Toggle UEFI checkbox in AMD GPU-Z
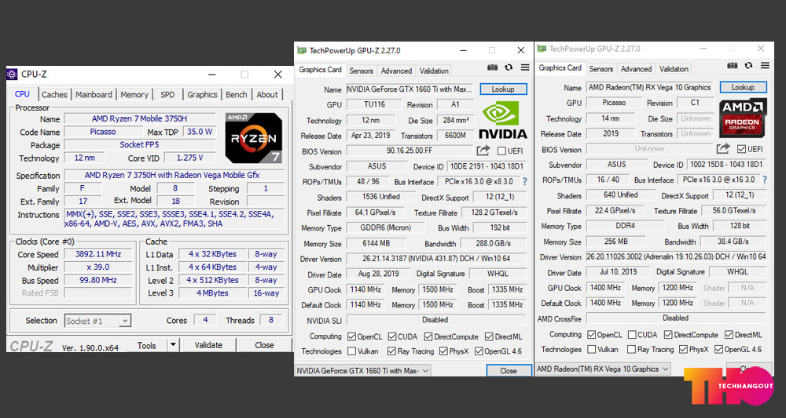This screenshot has width=786, height=418. (741, 149)
